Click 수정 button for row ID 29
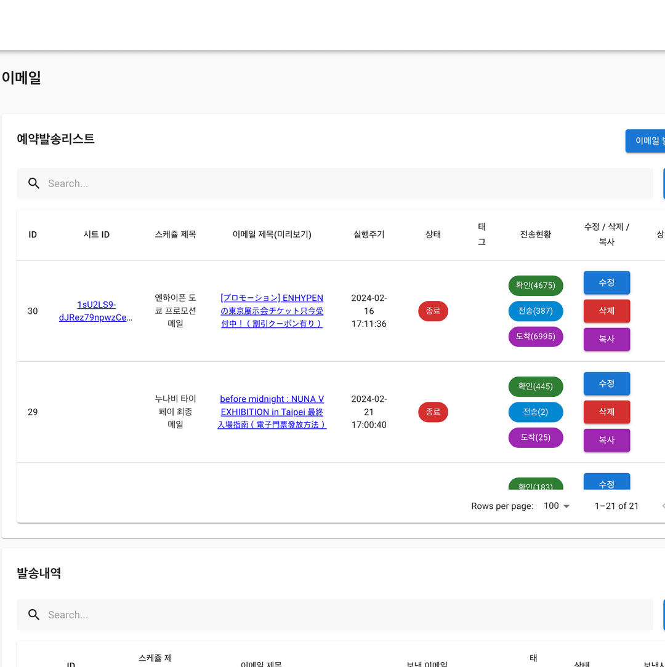The image size is (665, 667). click(x=607, y=383)
